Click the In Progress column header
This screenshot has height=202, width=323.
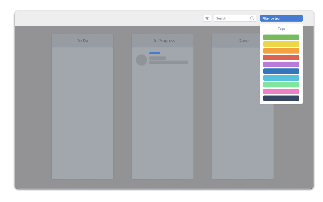(164, 41)
